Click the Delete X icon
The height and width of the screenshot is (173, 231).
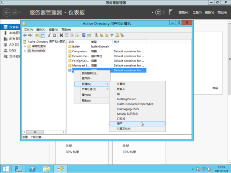[x=61, y=35]
